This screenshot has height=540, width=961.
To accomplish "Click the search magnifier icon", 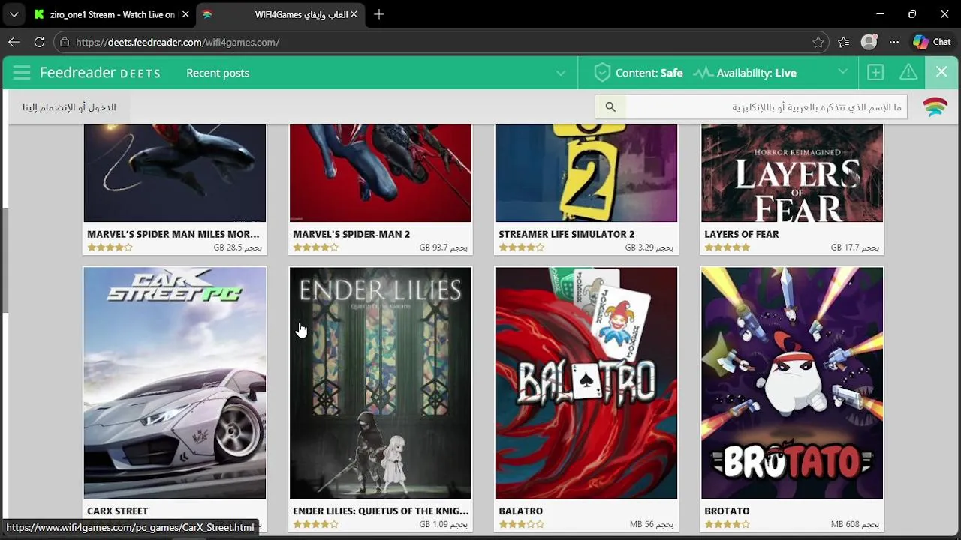I will tap(610, 107).
